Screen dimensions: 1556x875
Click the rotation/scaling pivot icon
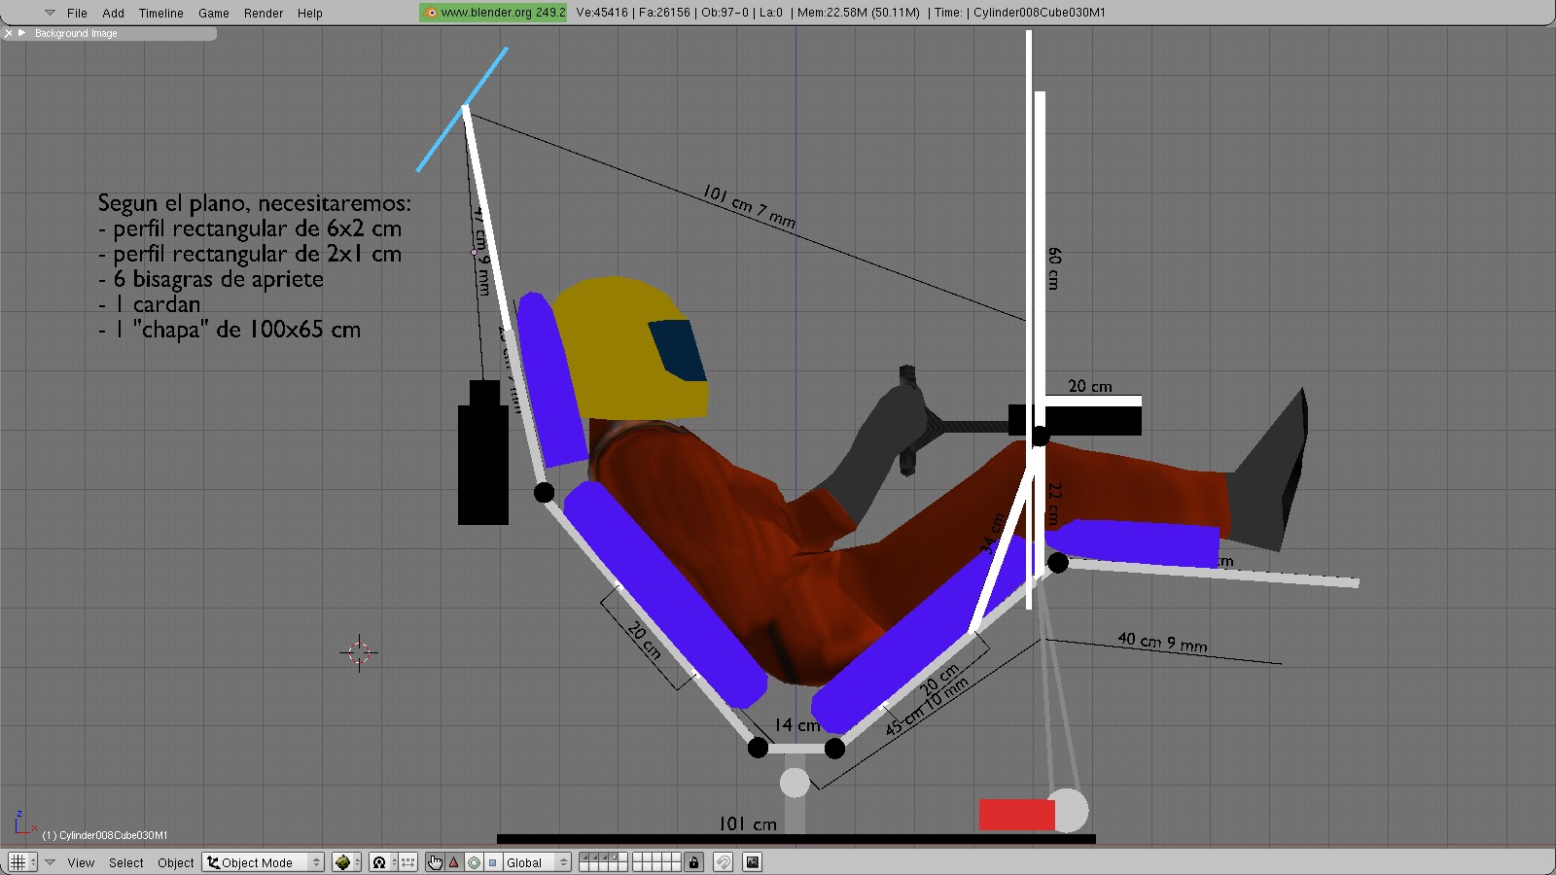coord(379,862)
